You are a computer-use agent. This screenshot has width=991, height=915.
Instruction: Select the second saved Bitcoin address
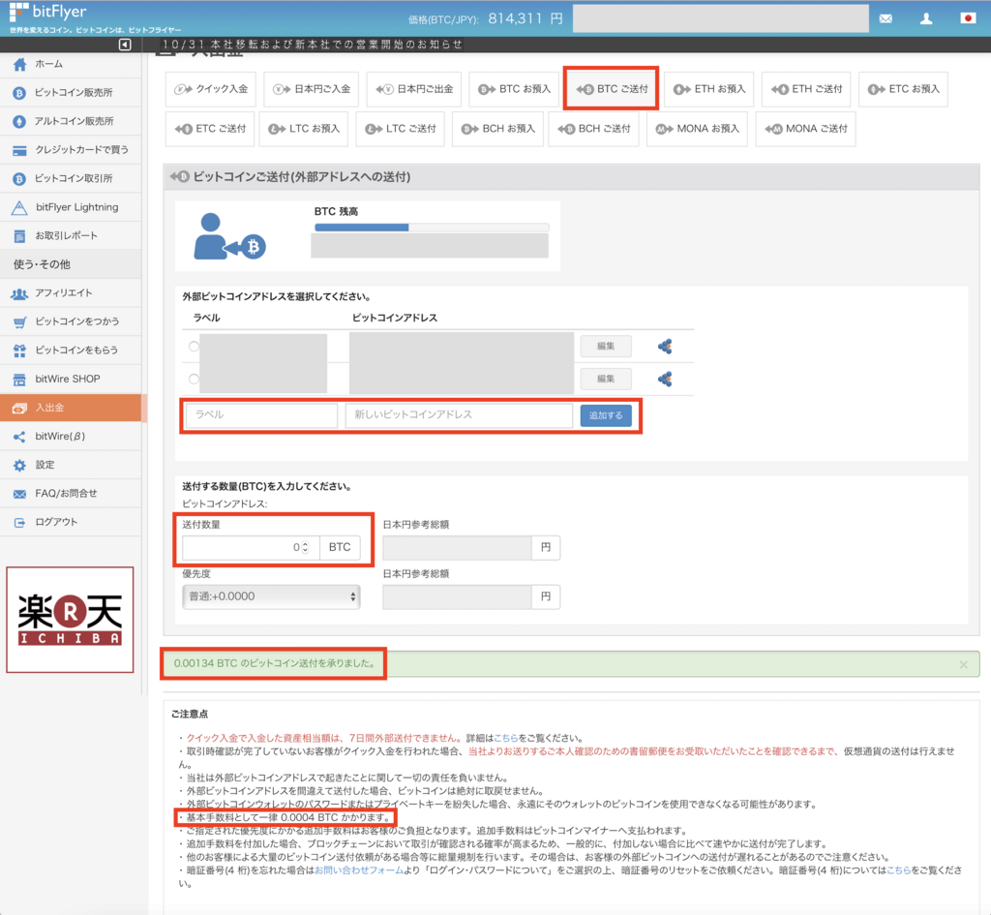click(194, 379)
